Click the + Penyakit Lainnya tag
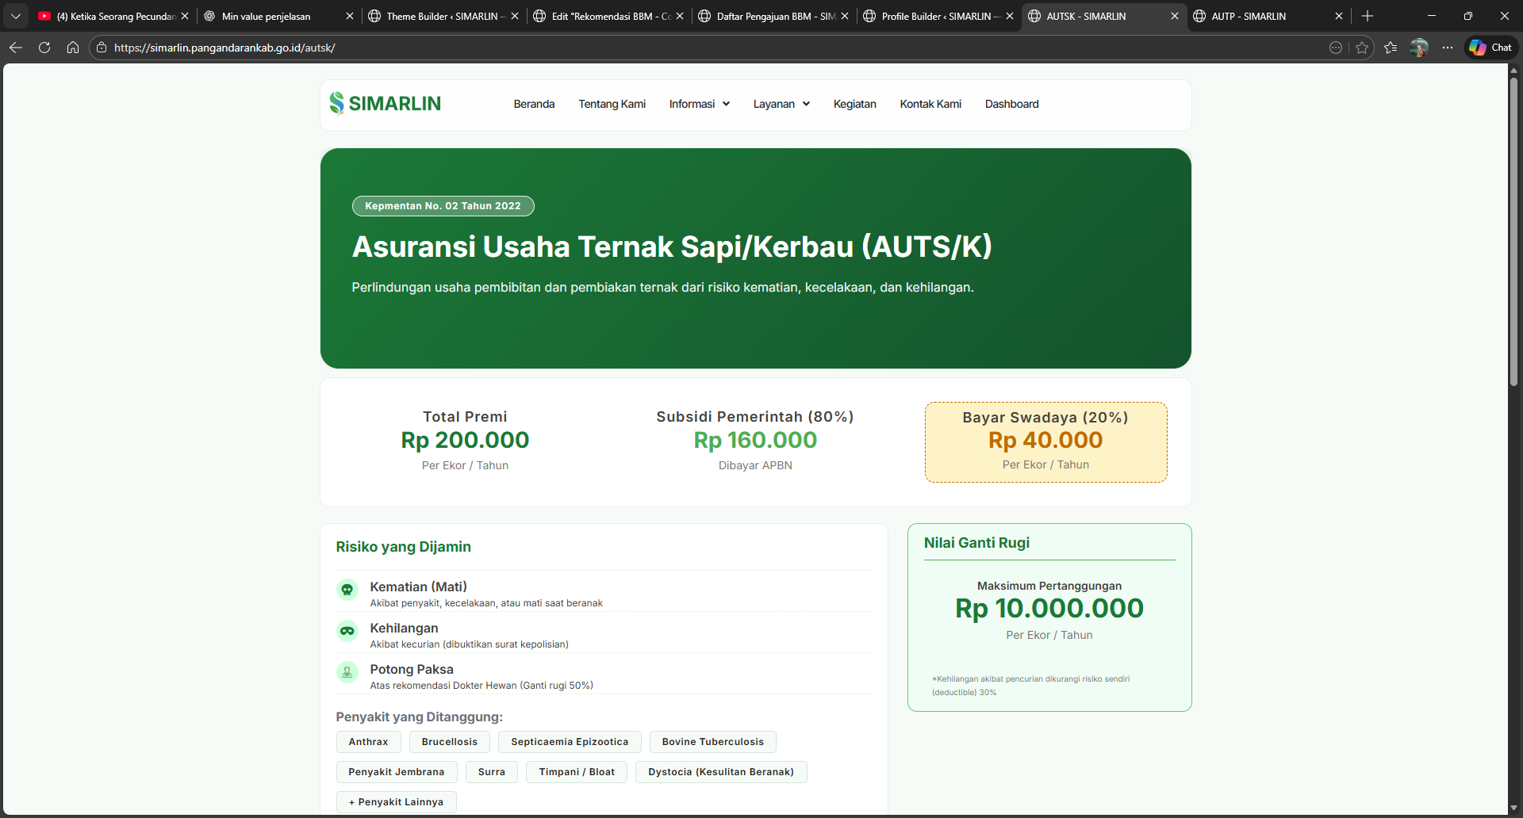Screen dimensions: 1523x818 click(396, 802)
